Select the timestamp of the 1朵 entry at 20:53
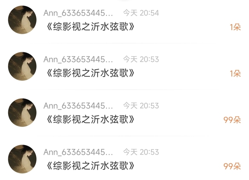Screen dimensions: 249x180 141,59
